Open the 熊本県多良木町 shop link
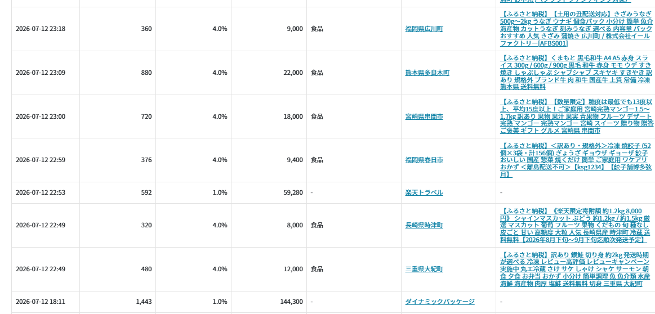 (x=427, y=73)
